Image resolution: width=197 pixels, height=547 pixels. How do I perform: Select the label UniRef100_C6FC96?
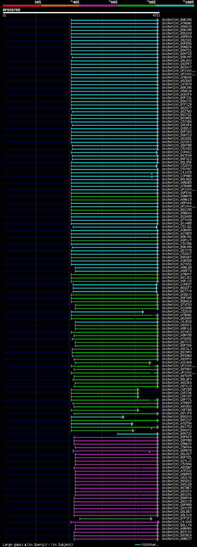click(177, 393)
